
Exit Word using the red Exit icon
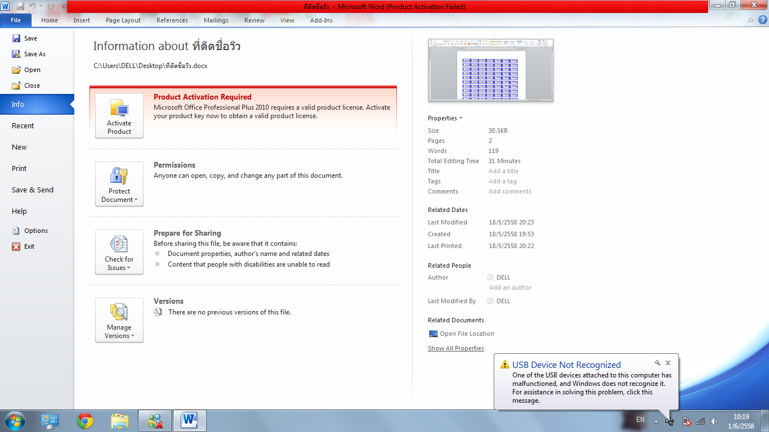pos(16,246)
